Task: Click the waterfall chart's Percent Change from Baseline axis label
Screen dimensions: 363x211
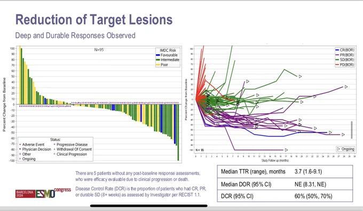Action: (x=4, y=105)
